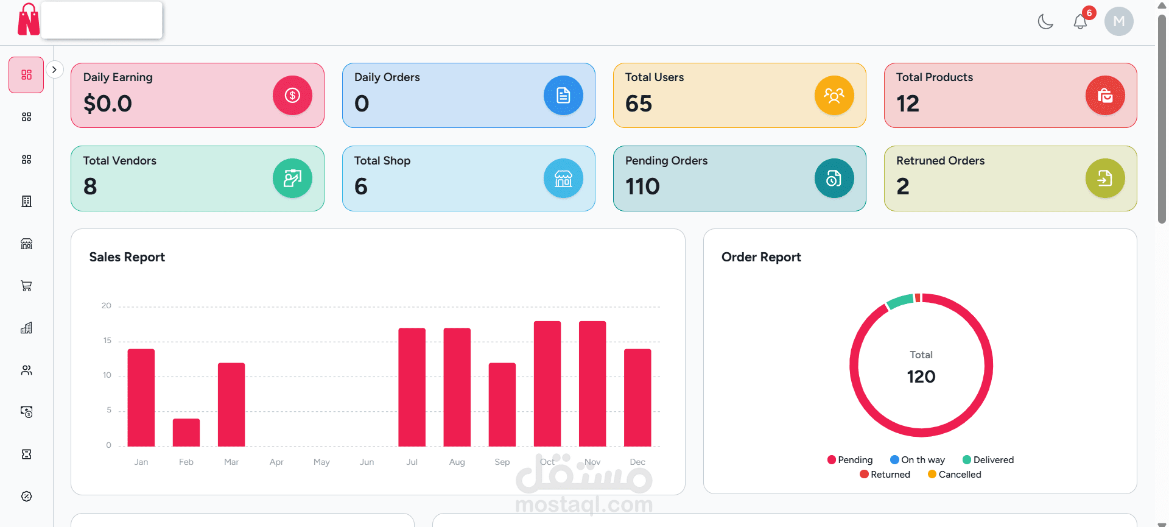This screenshot has height=527, width=1169.
Task: Select the Pending Orders card title
Action: 667,161
